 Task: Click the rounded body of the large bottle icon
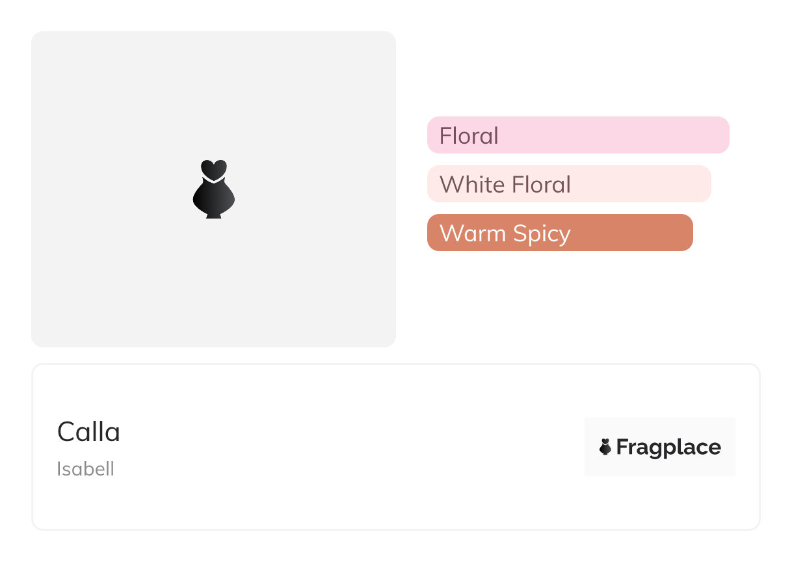[x=213, y=198]
